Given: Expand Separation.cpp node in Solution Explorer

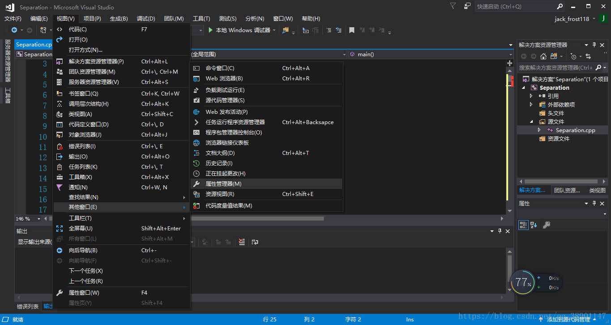Looking at the screenshot, I should coord(539,130).
